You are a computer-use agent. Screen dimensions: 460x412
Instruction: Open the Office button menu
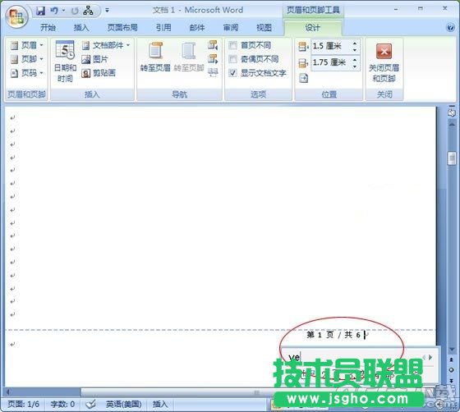(16, 17)
